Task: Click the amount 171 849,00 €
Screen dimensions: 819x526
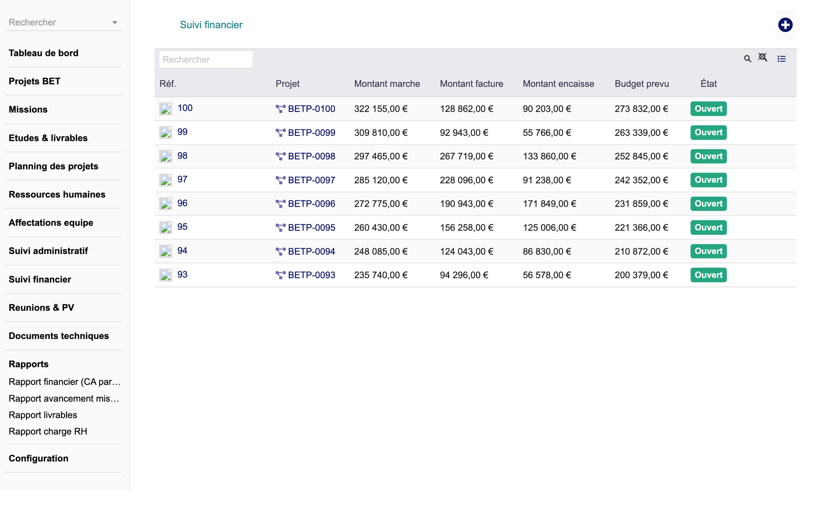Action: [549, 204]
